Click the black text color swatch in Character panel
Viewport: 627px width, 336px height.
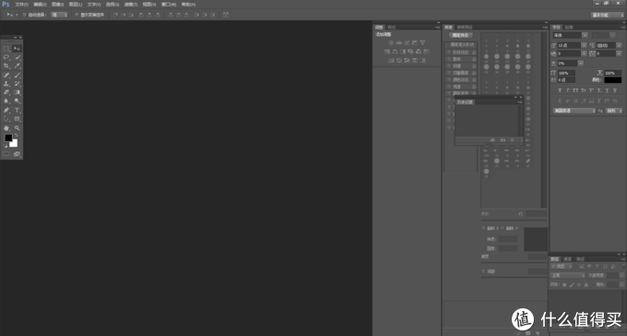click(x=612, y=80)
